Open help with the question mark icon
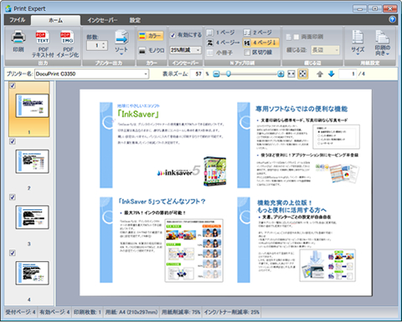This screenshot has width=402, height=322. pyautogui.click(x=392, y=19)
